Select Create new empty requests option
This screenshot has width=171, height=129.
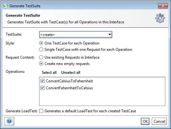point(41,64)
